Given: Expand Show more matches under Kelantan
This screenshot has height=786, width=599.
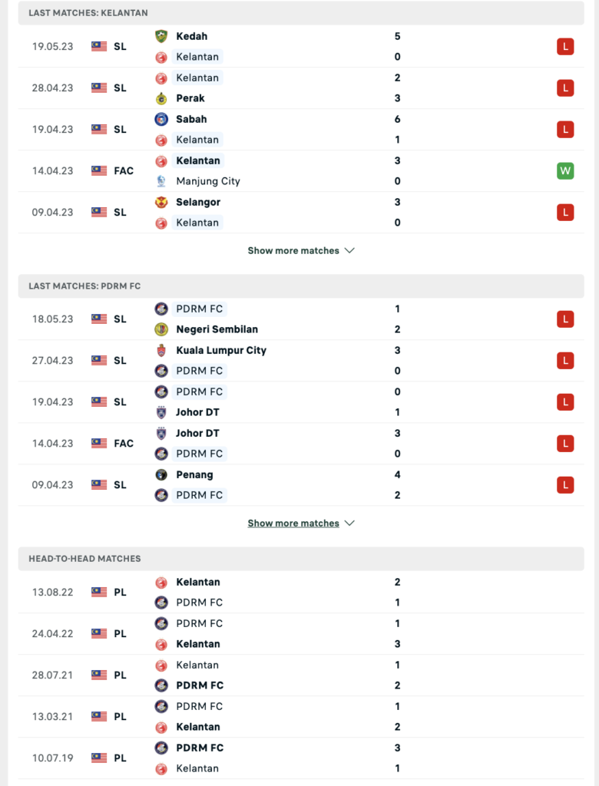Looking at the screenshot, I should tap(293, 251).
